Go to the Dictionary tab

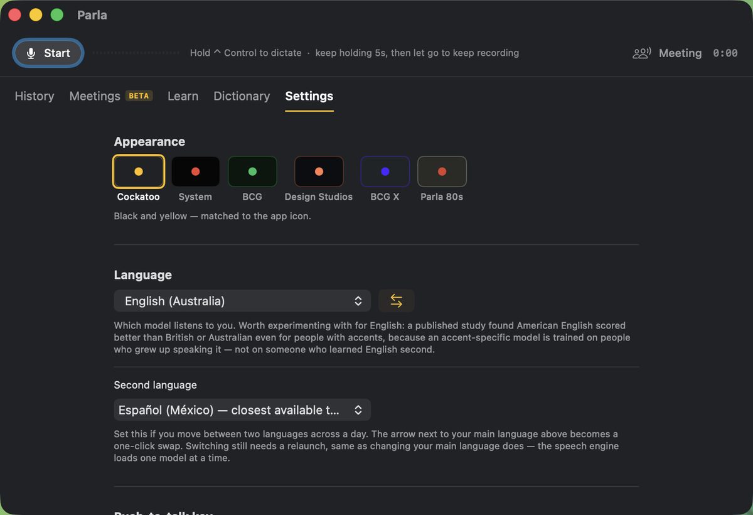(242, 96)
